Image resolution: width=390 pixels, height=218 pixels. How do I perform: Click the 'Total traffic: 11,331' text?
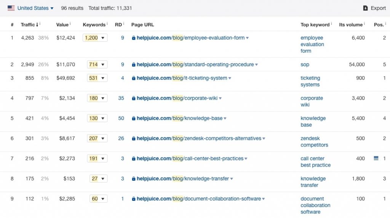coord(110,8)
